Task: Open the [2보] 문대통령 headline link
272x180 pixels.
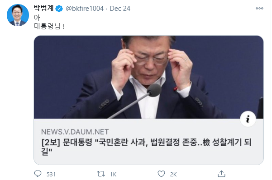Action: coord(146,147)
